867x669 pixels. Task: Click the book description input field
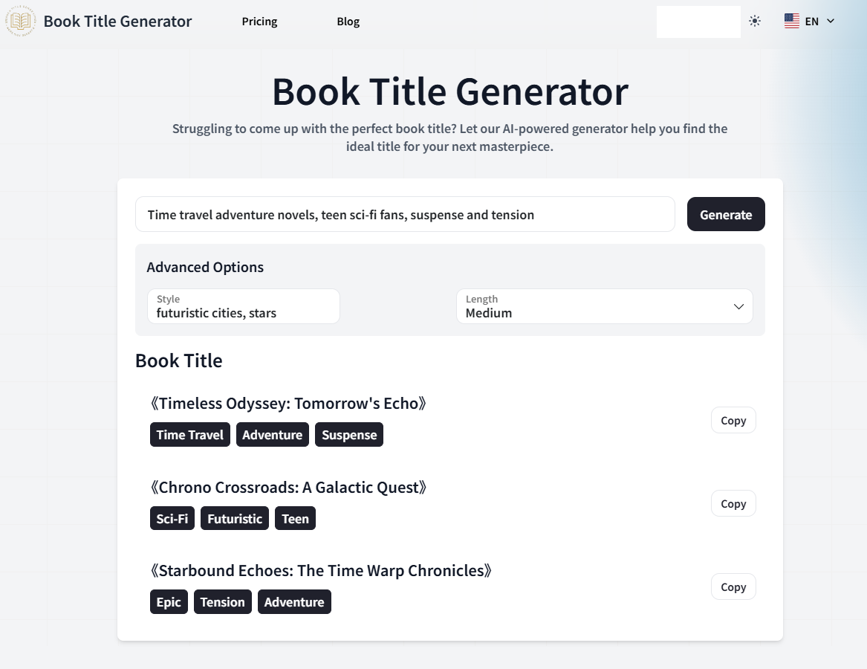[405, 214]
